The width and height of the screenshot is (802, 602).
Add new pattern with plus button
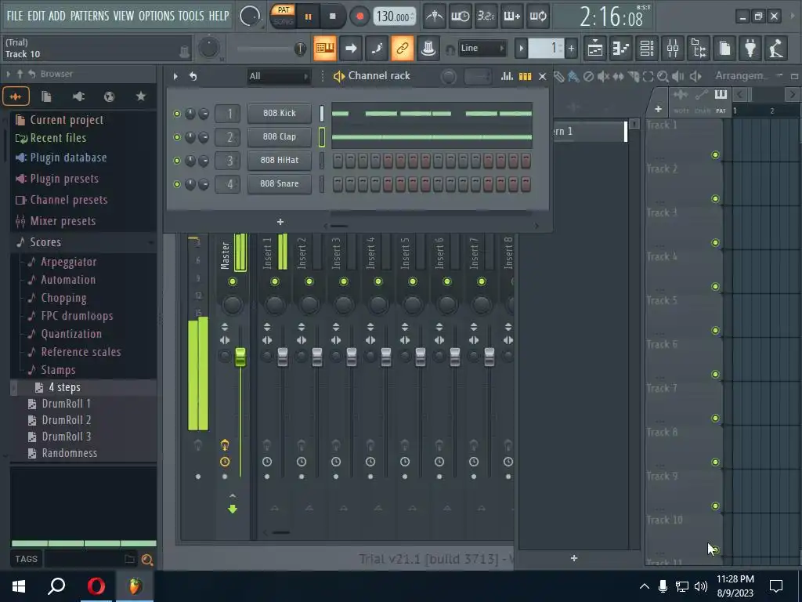[571, 49]
